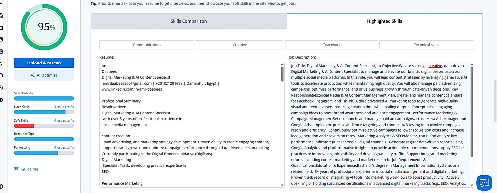Open Hard Skills 3 issues to fix link
This screenshot has width=497, height=193.
tap(64, 107)
